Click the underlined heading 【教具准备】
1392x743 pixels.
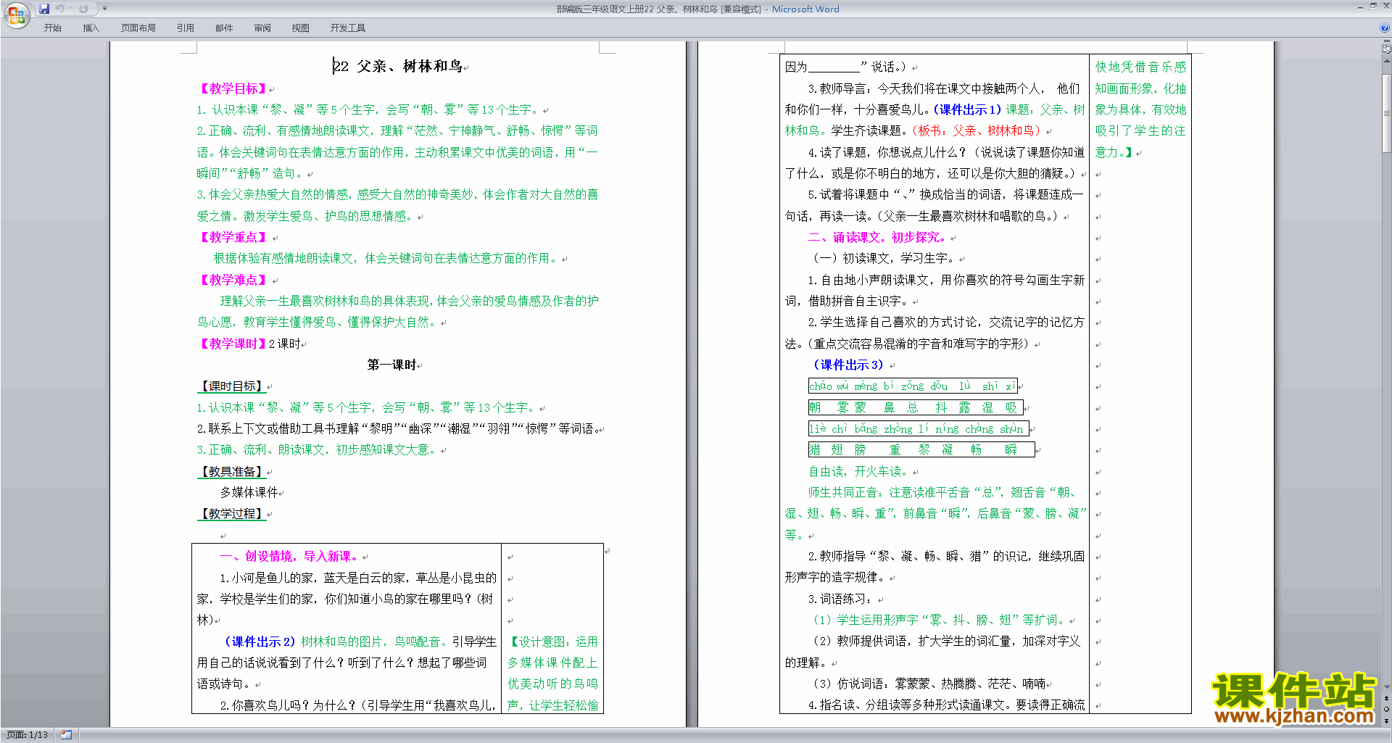click(x=231, y=471)
